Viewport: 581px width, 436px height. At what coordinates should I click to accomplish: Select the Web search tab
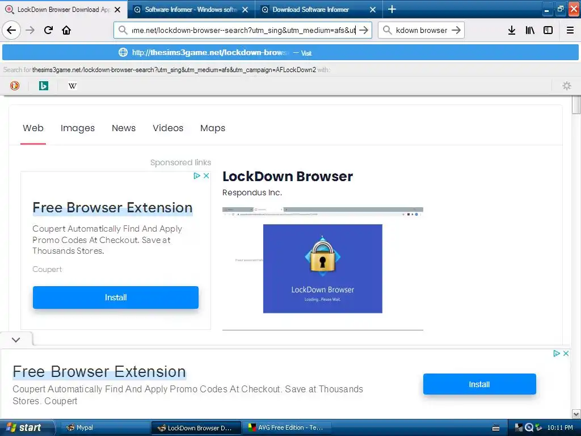pyautogui.click(x=33, y=128)
